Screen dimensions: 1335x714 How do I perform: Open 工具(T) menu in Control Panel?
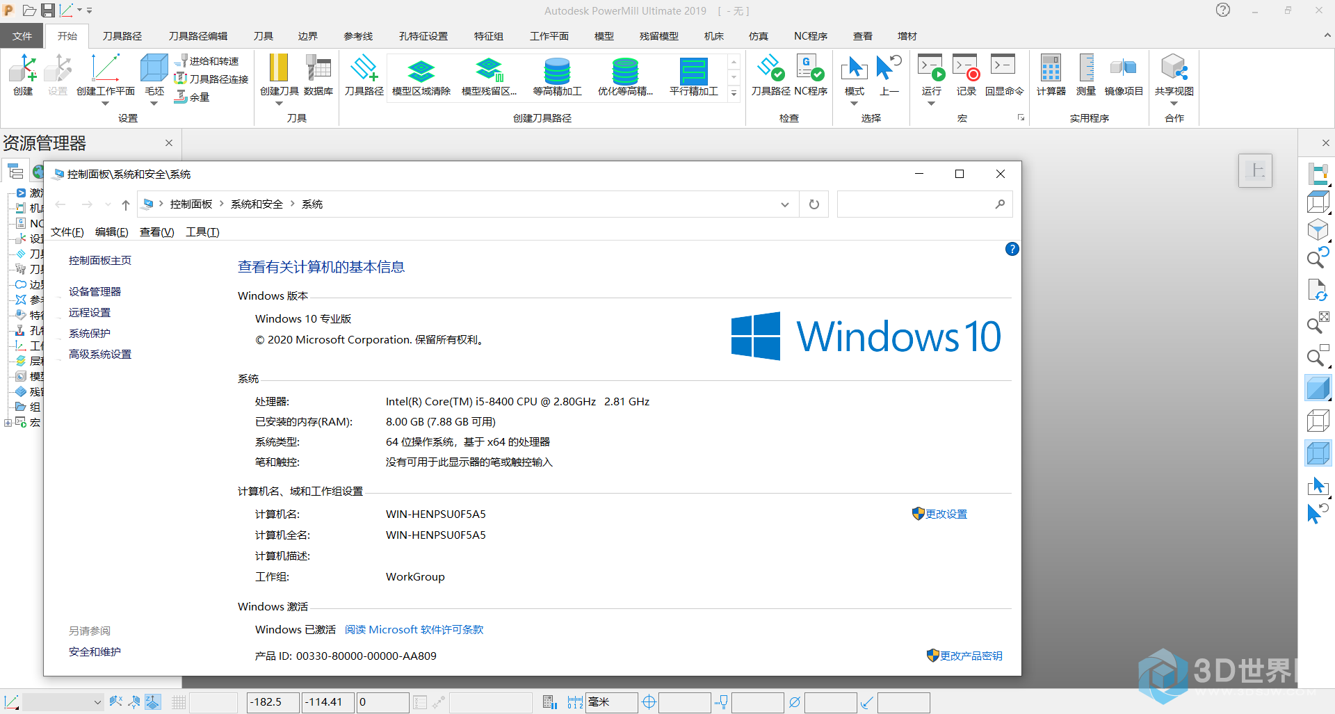[x=202, y=232]
